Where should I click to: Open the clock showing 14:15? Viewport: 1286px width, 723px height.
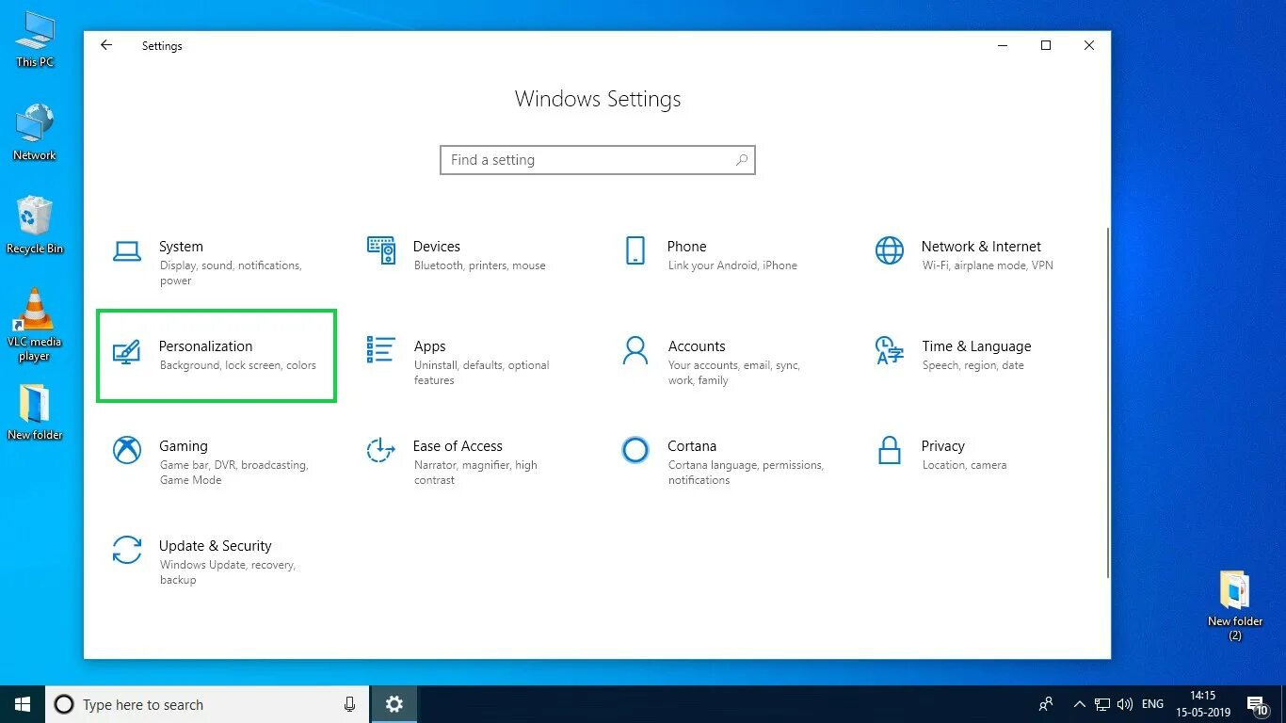[x=1203, y=704]
